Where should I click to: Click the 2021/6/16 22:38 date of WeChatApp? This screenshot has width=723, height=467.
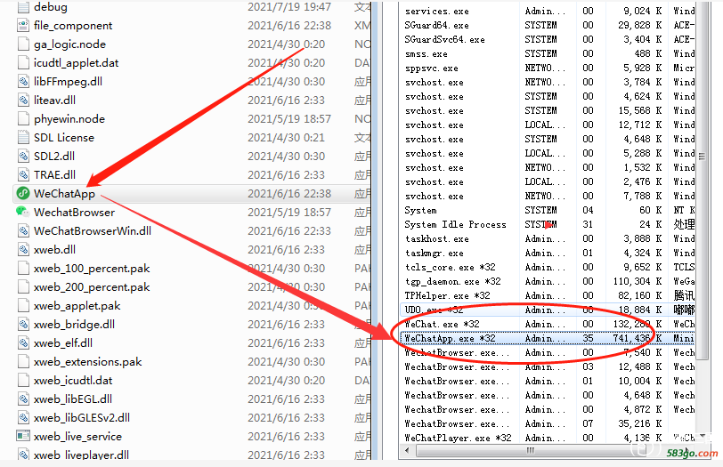point(289,193)
